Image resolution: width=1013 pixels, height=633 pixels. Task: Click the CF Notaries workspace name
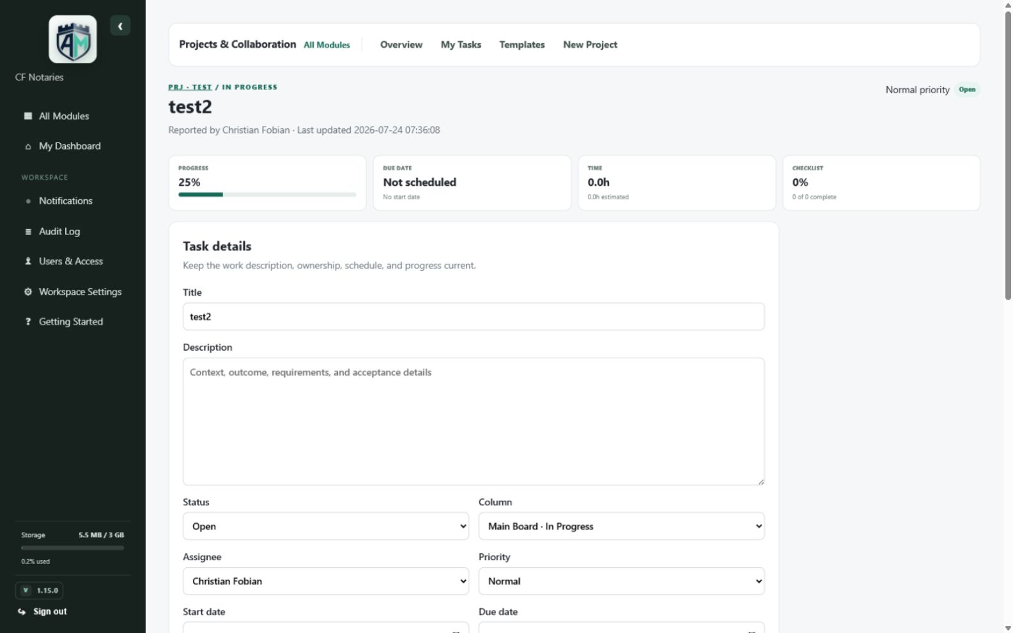pos(40,78)
